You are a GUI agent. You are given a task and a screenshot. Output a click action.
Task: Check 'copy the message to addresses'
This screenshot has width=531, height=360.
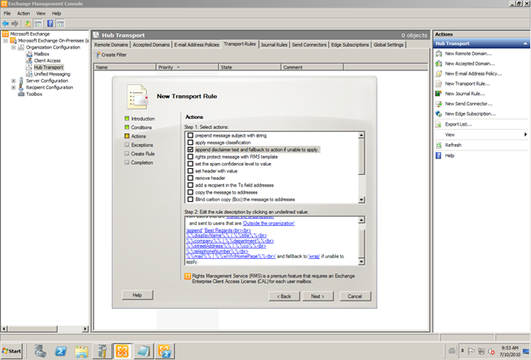pyautogui.click(x=190, y=192)
